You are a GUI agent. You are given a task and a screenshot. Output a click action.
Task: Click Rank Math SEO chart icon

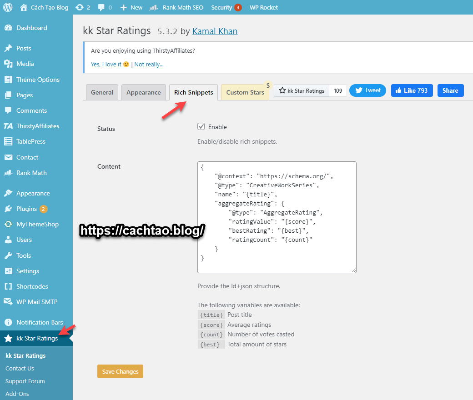pos(154,8)
